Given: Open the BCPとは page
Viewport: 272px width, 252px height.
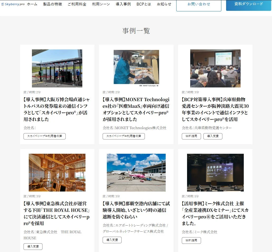Looking at the screenshot, I should point(144,4).
